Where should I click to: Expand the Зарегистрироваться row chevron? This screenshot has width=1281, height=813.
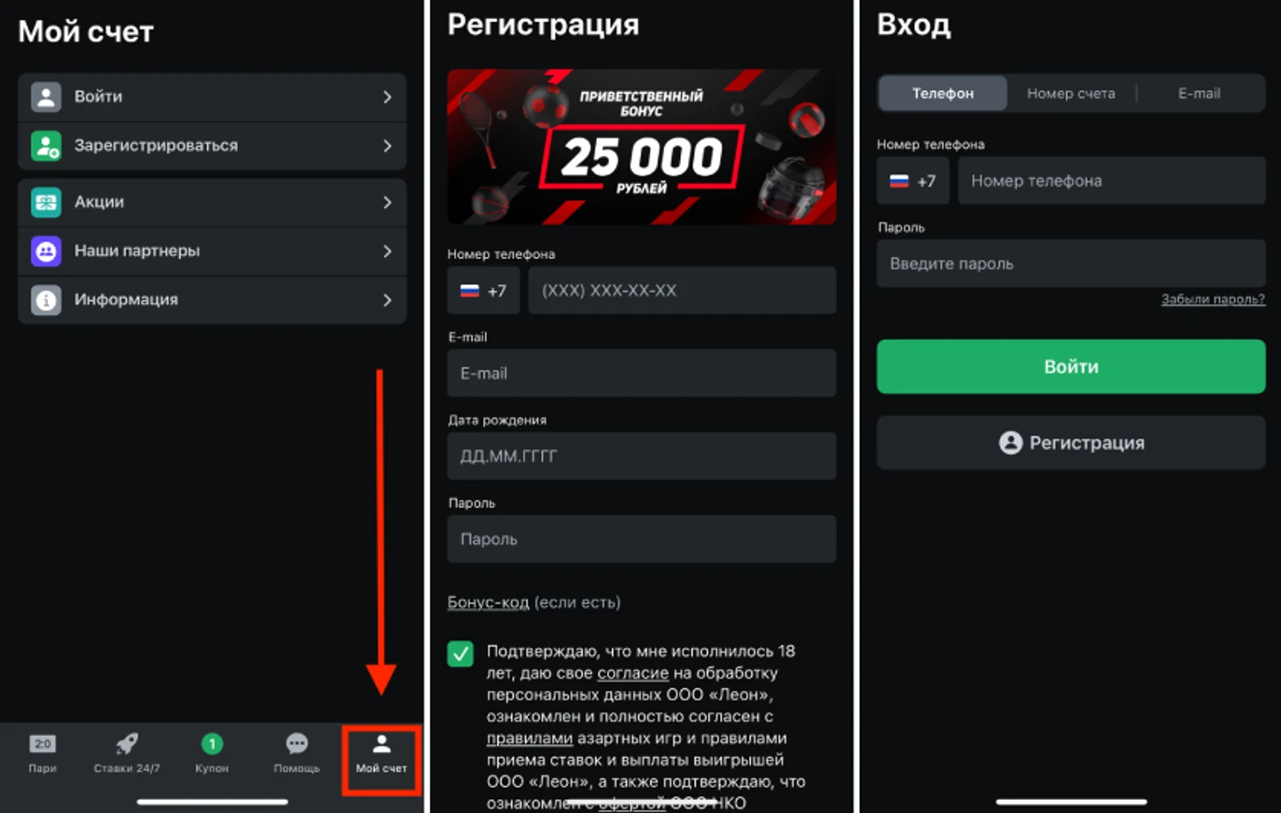[387, 146]
